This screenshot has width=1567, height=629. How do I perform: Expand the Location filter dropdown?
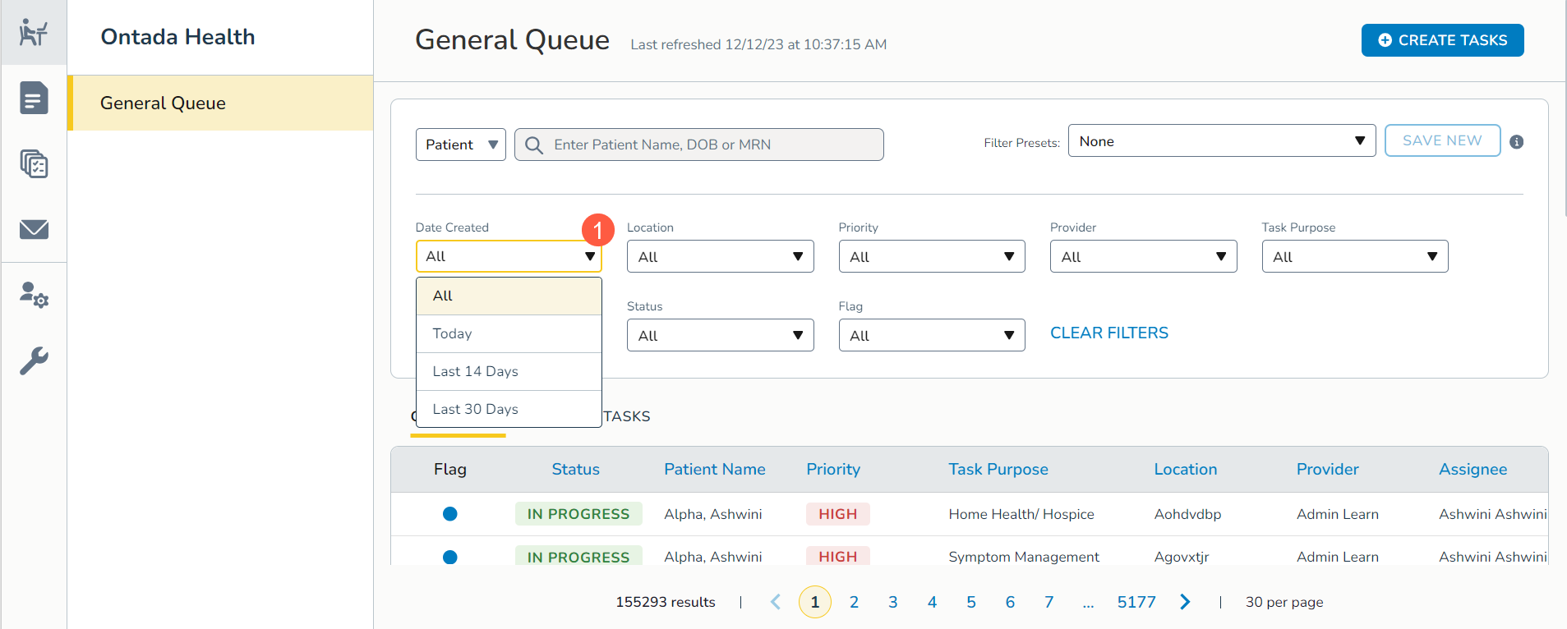pyautogui.click(x=720, y=256)
